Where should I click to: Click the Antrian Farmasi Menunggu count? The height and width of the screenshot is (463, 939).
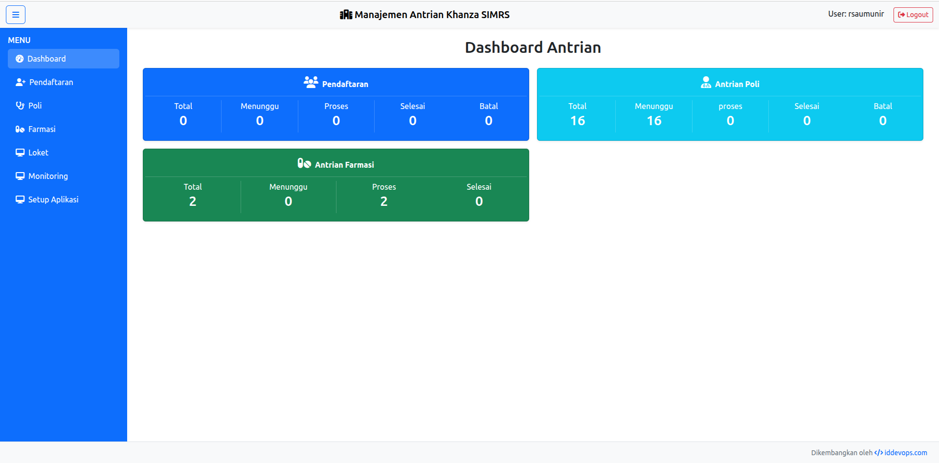click(x=289, y=201)
